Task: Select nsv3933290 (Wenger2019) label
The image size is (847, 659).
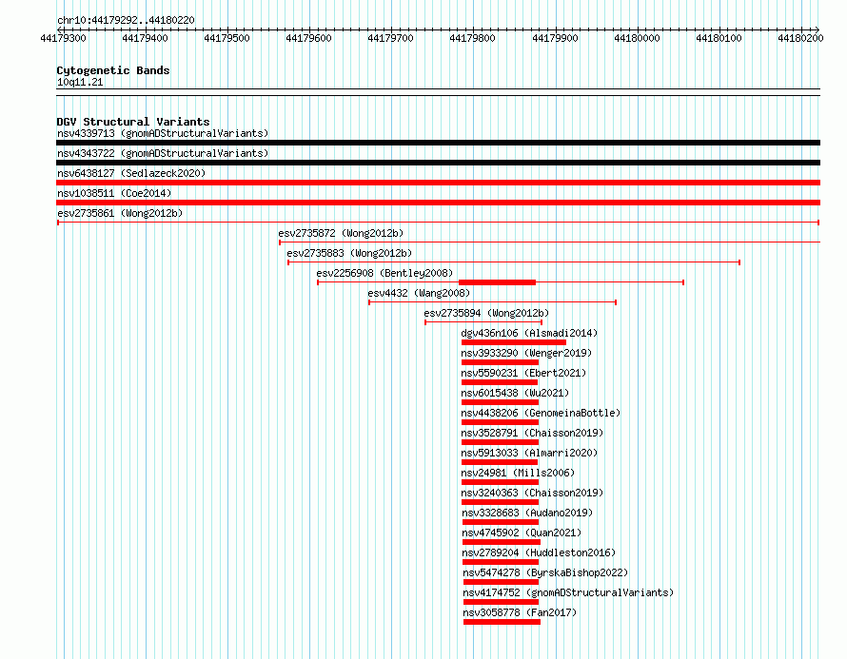Action: pyautogui.click(x=526, y=353)
